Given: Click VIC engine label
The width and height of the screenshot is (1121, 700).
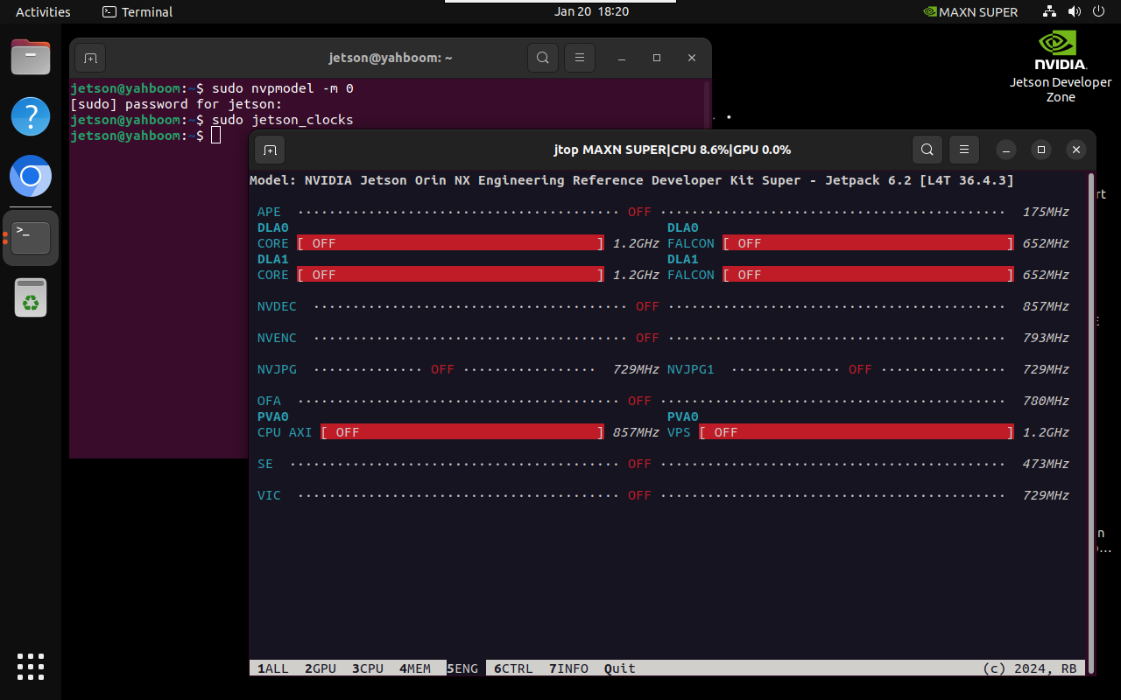Looking at the screenshot, I should click(269, 495).
